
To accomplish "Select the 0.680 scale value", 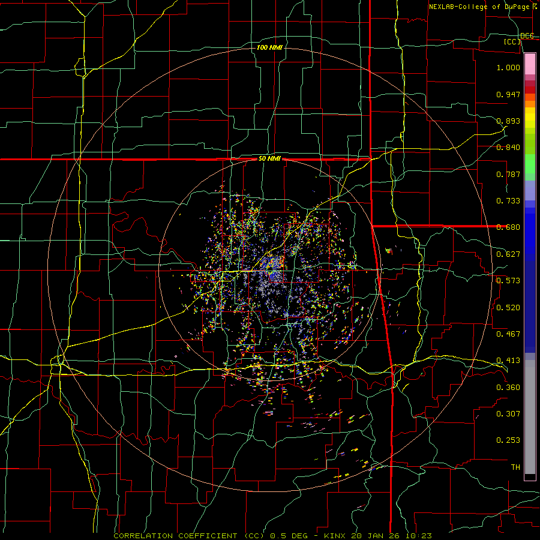I will [508, 227].
